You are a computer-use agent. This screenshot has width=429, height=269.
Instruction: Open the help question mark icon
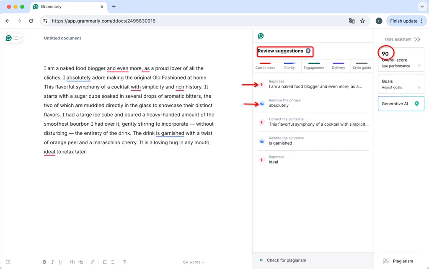(8, 262)
